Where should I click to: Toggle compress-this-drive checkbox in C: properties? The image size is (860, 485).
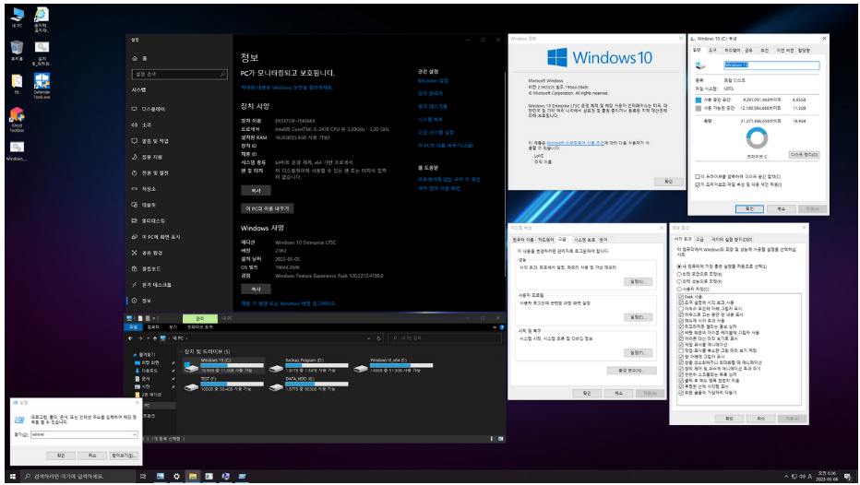698,176
